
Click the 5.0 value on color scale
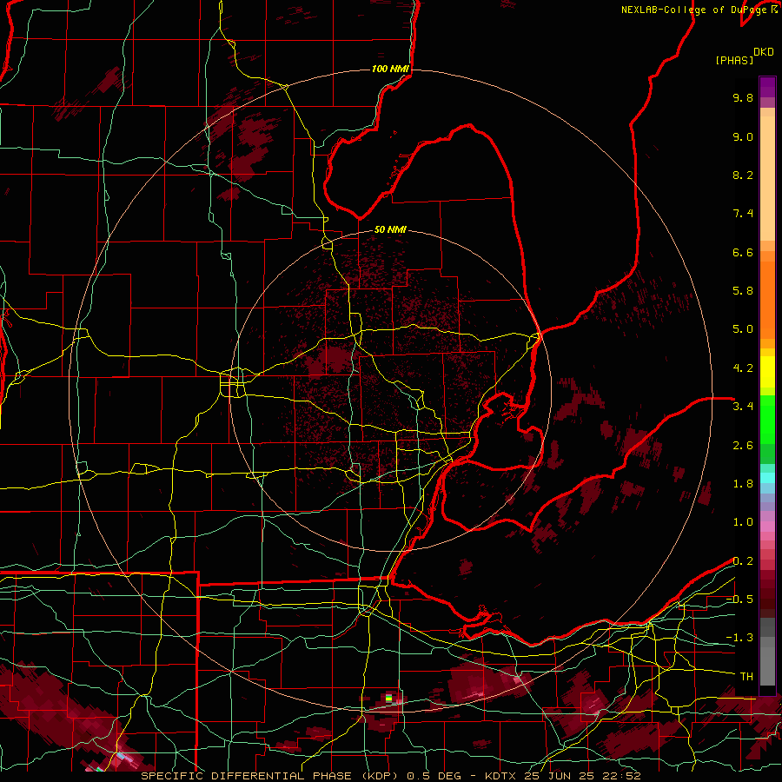[x=743, y=329]
